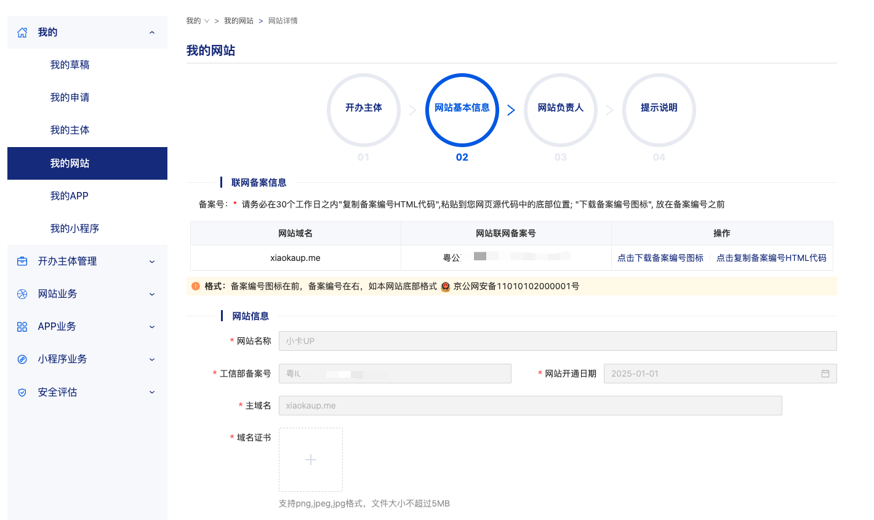The height and width of the screenshot is (520, 874).
Task: Click the 工信部备案号 input field
Action: tap(395, 374)
